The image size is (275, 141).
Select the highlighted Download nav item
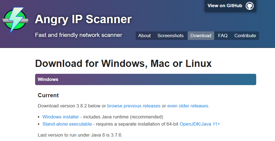click(x=201, y=36)
